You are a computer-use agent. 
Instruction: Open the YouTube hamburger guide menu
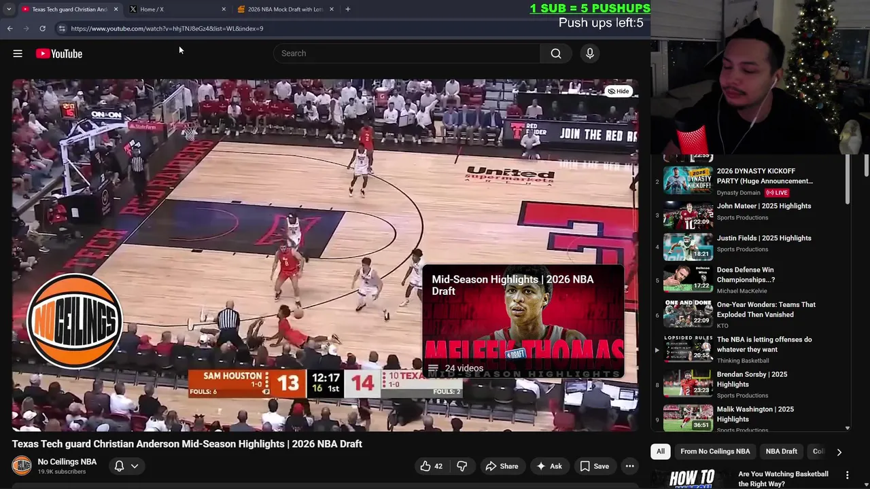click(x=18, y=54)
